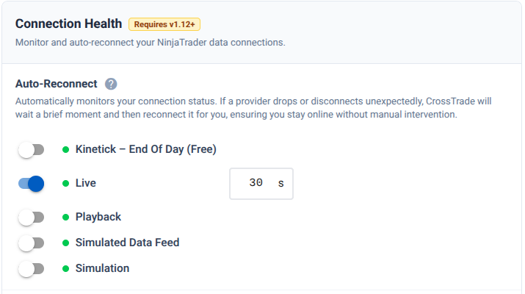Click the Connection Health heading
Image resolution: width=525 pixels, height=294 pixels.
68,24
